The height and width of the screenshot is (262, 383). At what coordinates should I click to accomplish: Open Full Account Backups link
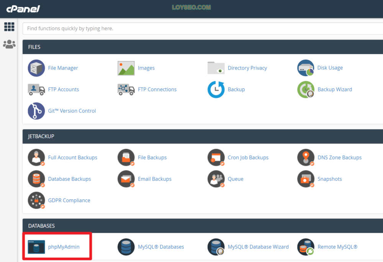tap(72, 157)
